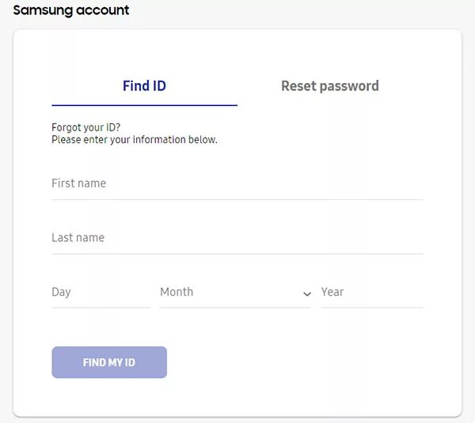Switch to the Reset password tab
This screenshot has height=423, width=475.
330,86
